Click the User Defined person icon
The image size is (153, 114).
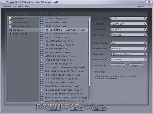pos(10,34)
